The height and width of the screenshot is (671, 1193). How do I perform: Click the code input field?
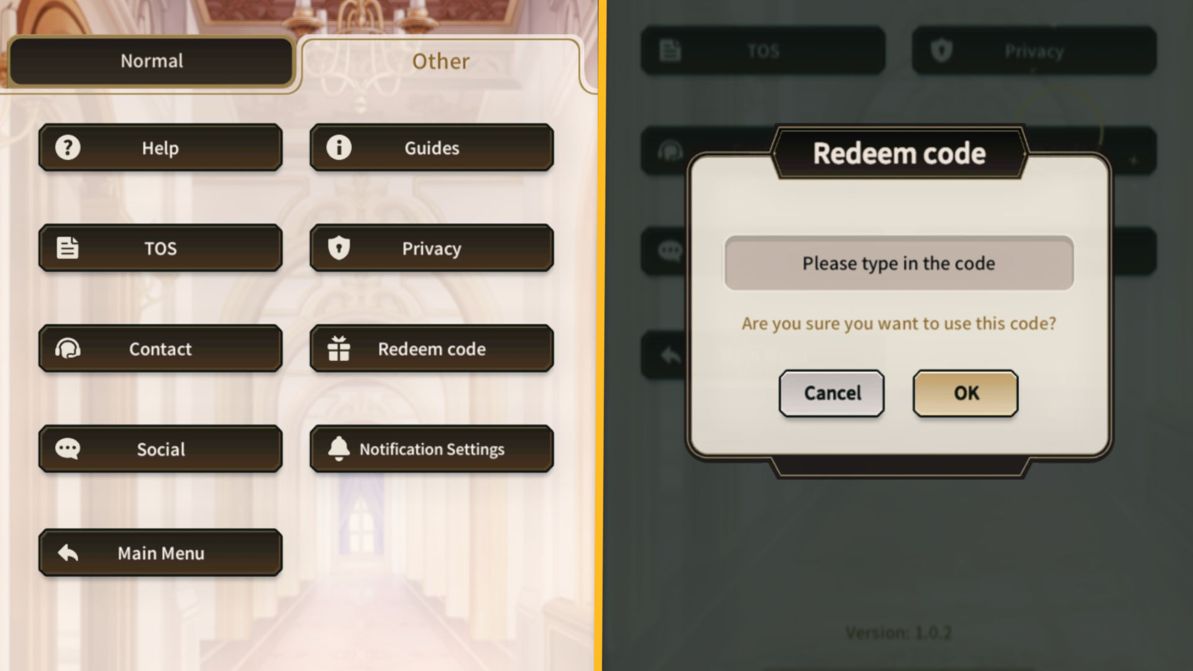point(899,262)
